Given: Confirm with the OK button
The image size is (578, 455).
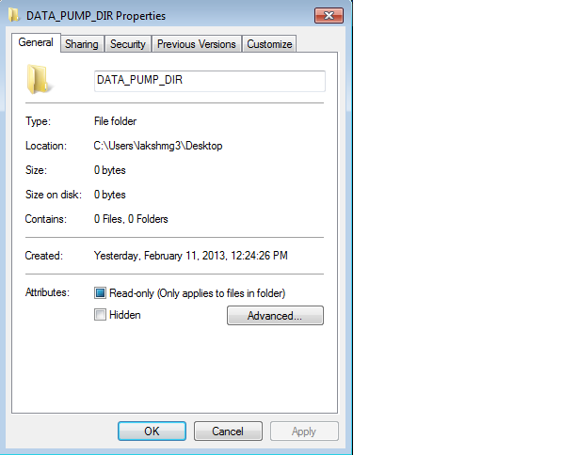Looking at the screenshot, I should tap(152, 431).
